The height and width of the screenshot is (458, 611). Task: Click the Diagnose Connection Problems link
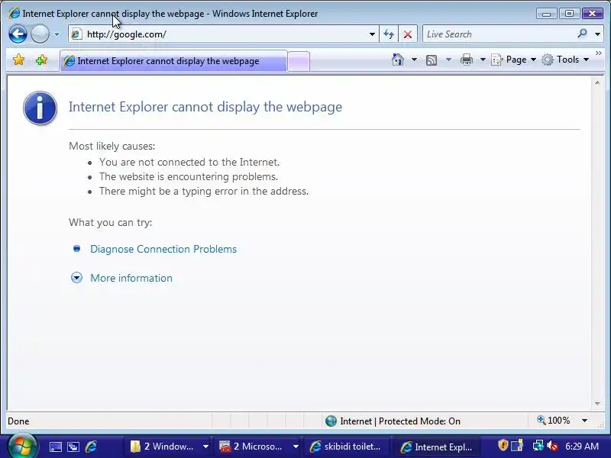tap(163, 249)
